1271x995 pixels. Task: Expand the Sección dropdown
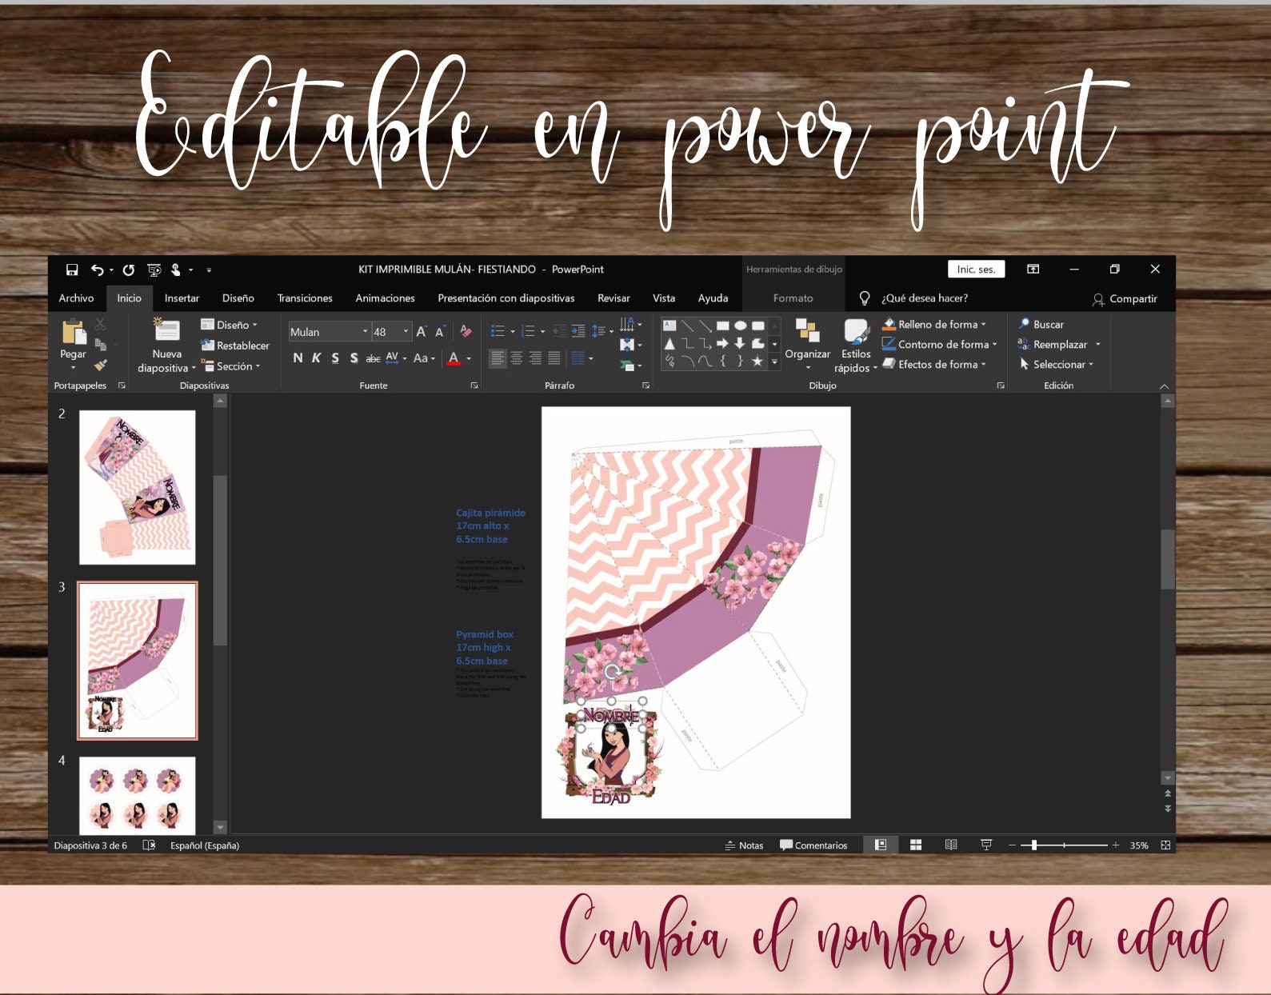coord(231,366)
